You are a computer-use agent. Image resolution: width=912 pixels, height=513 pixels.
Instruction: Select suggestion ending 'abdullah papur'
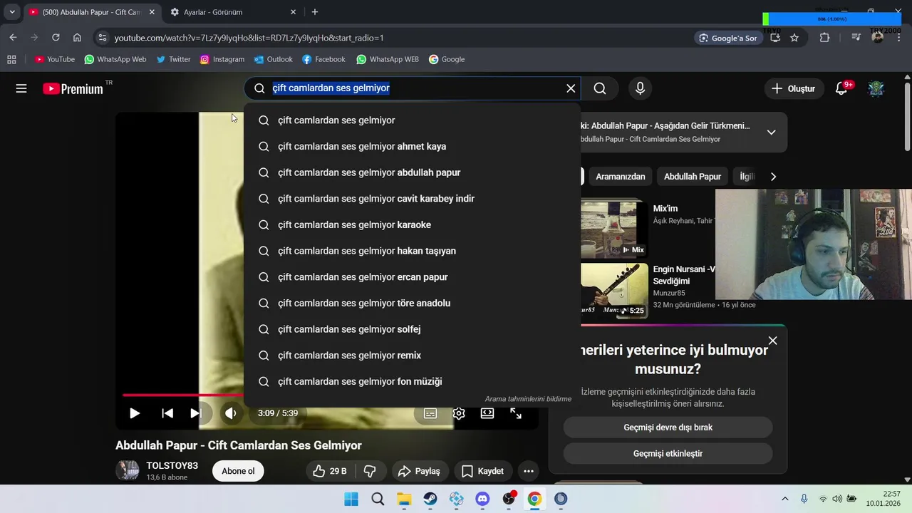412,172
